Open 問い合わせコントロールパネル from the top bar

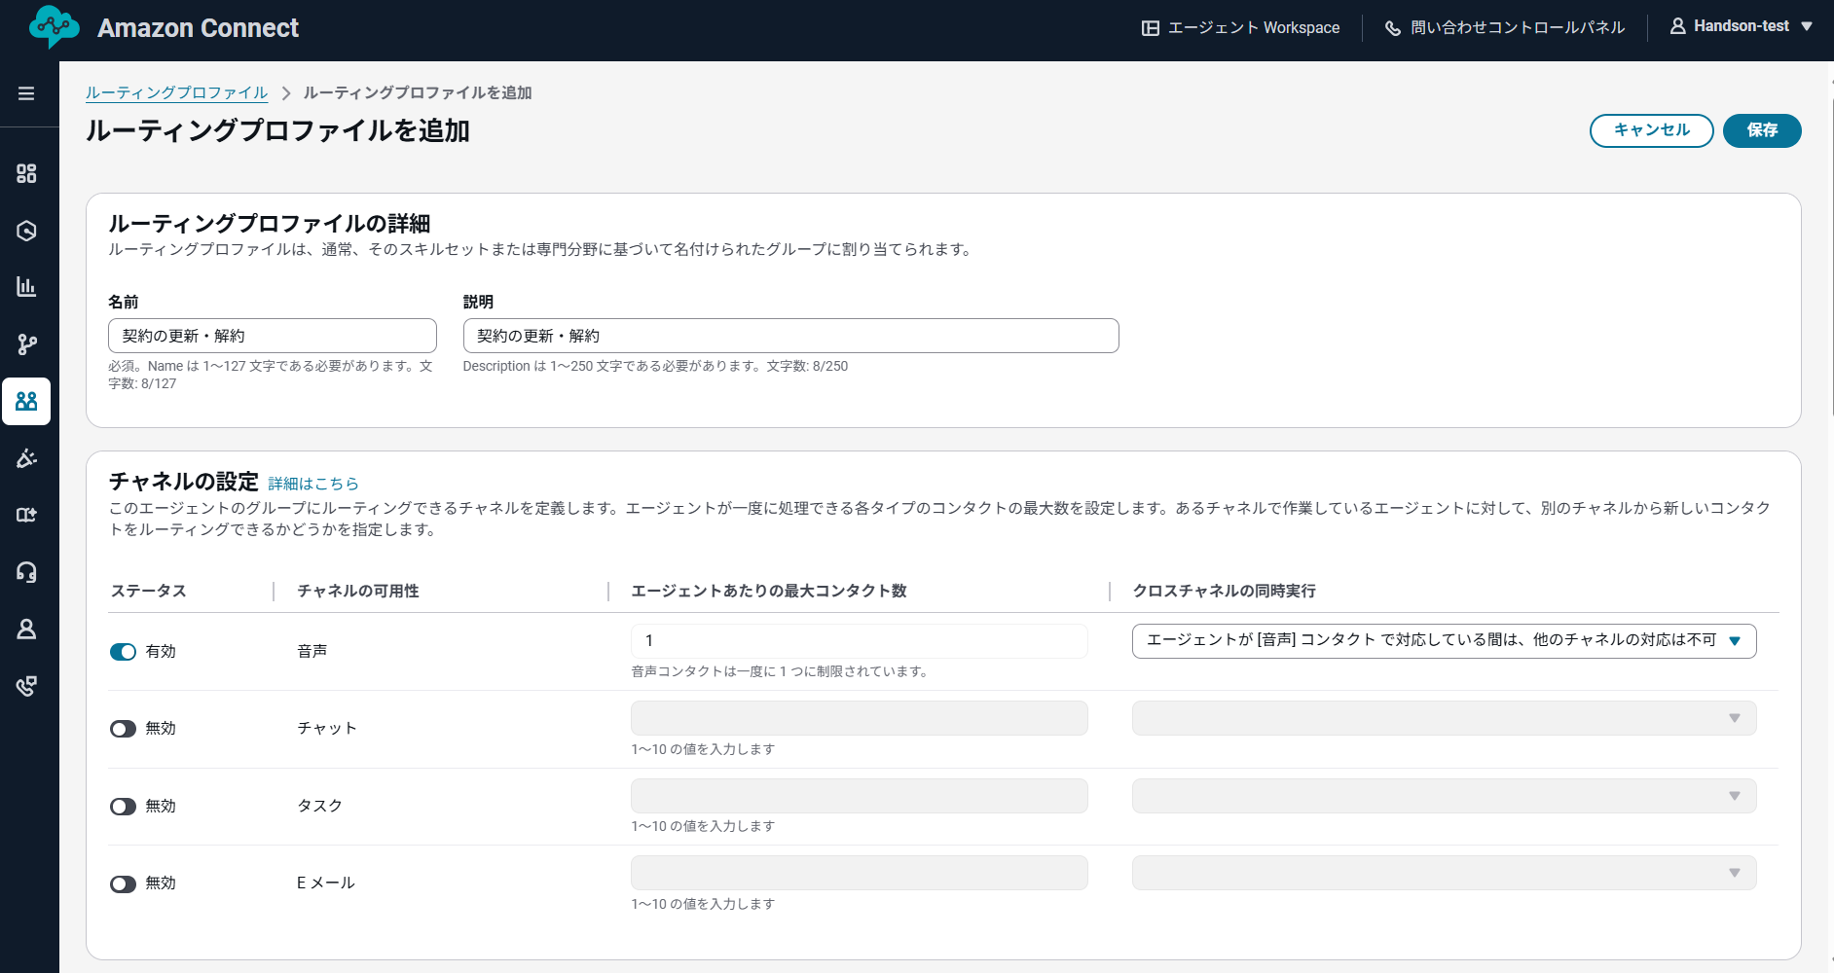click(x=1504, y=27)
